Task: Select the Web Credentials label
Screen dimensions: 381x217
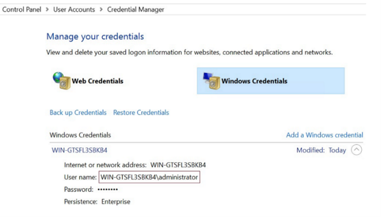Action: (x=98, y=81)
